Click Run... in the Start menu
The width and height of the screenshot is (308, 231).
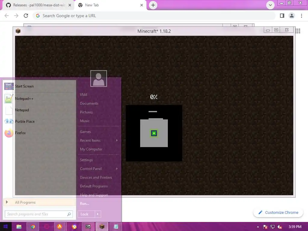point(85,204)
